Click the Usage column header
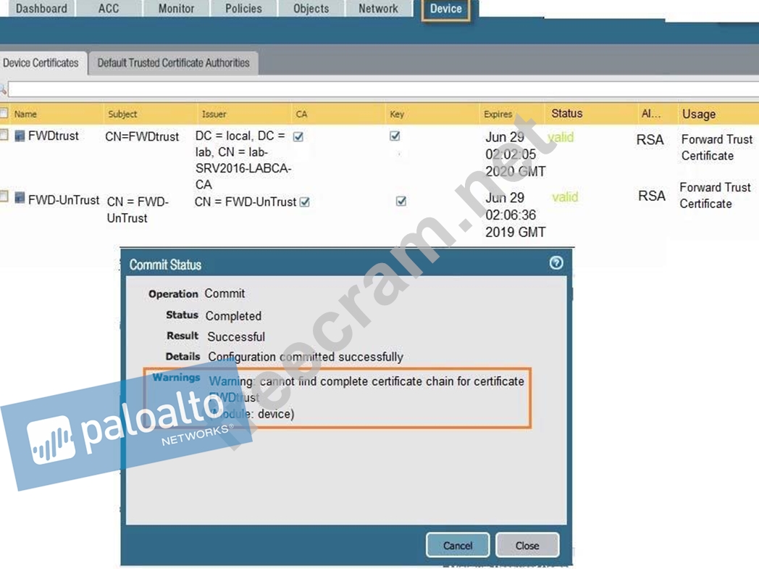 698,114
